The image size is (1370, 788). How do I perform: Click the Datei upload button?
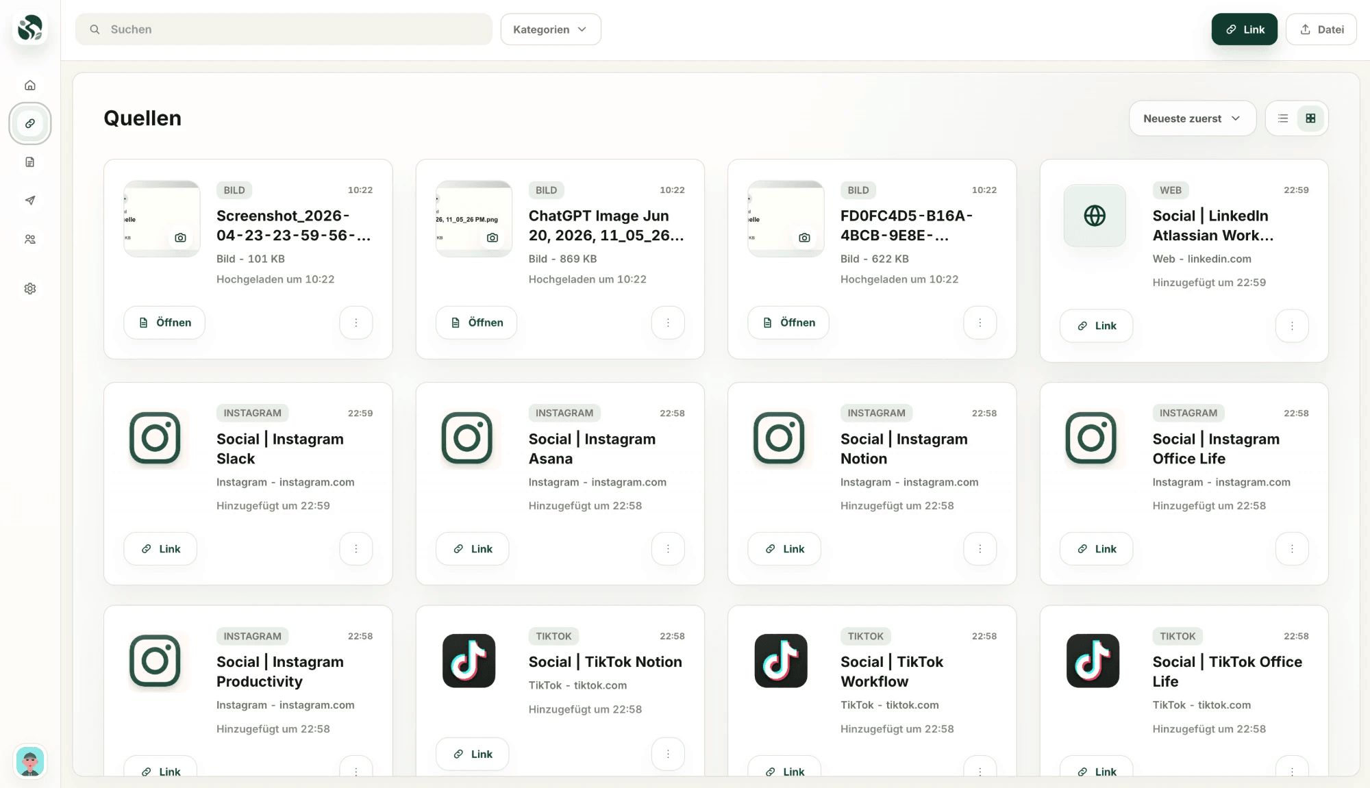click(x=1321, y=29)
